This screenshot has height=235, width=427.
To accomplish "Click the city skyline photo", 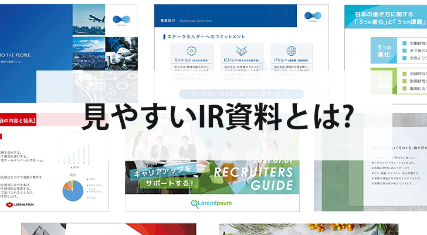I will pos(89,53).
